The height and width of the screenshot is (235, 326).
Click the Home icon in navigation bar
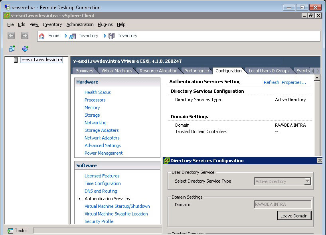42,36
